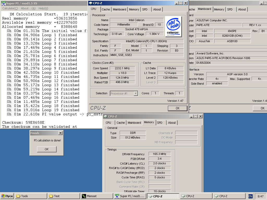Click the Loop 19 finished line
This screenshot has height=200, width=267.
pyautogui.click(x=43, y=110)
